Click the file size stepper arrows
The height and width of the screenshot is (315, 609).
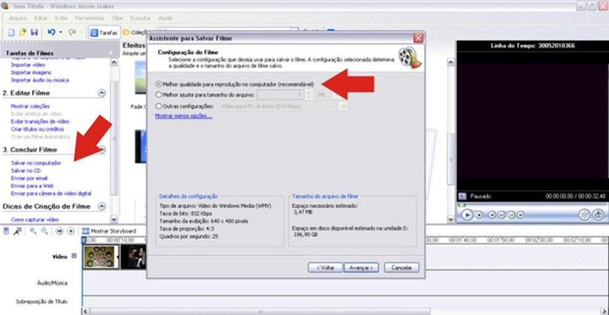pyautogui.click(x=309, y=95)
